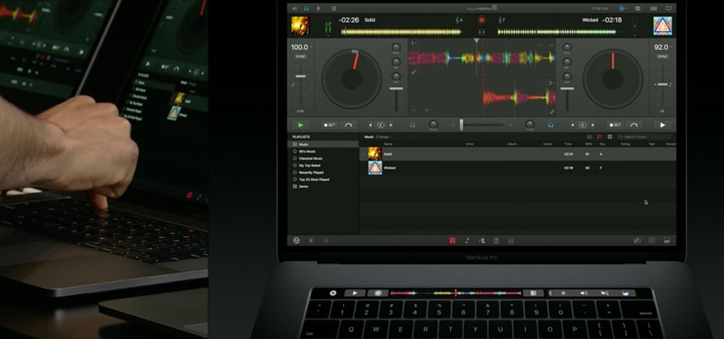Click the toolbar microphone icon
The image size is (724, 339).
pos(318,8)
